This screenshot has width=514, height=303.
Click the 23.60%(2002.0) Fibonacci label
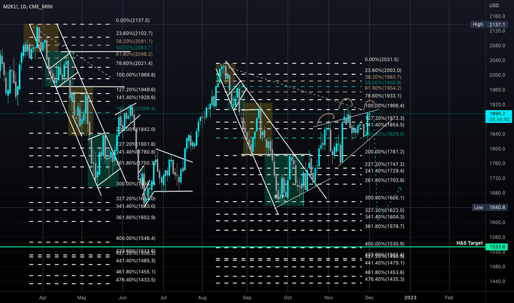(x=383, y=71)
